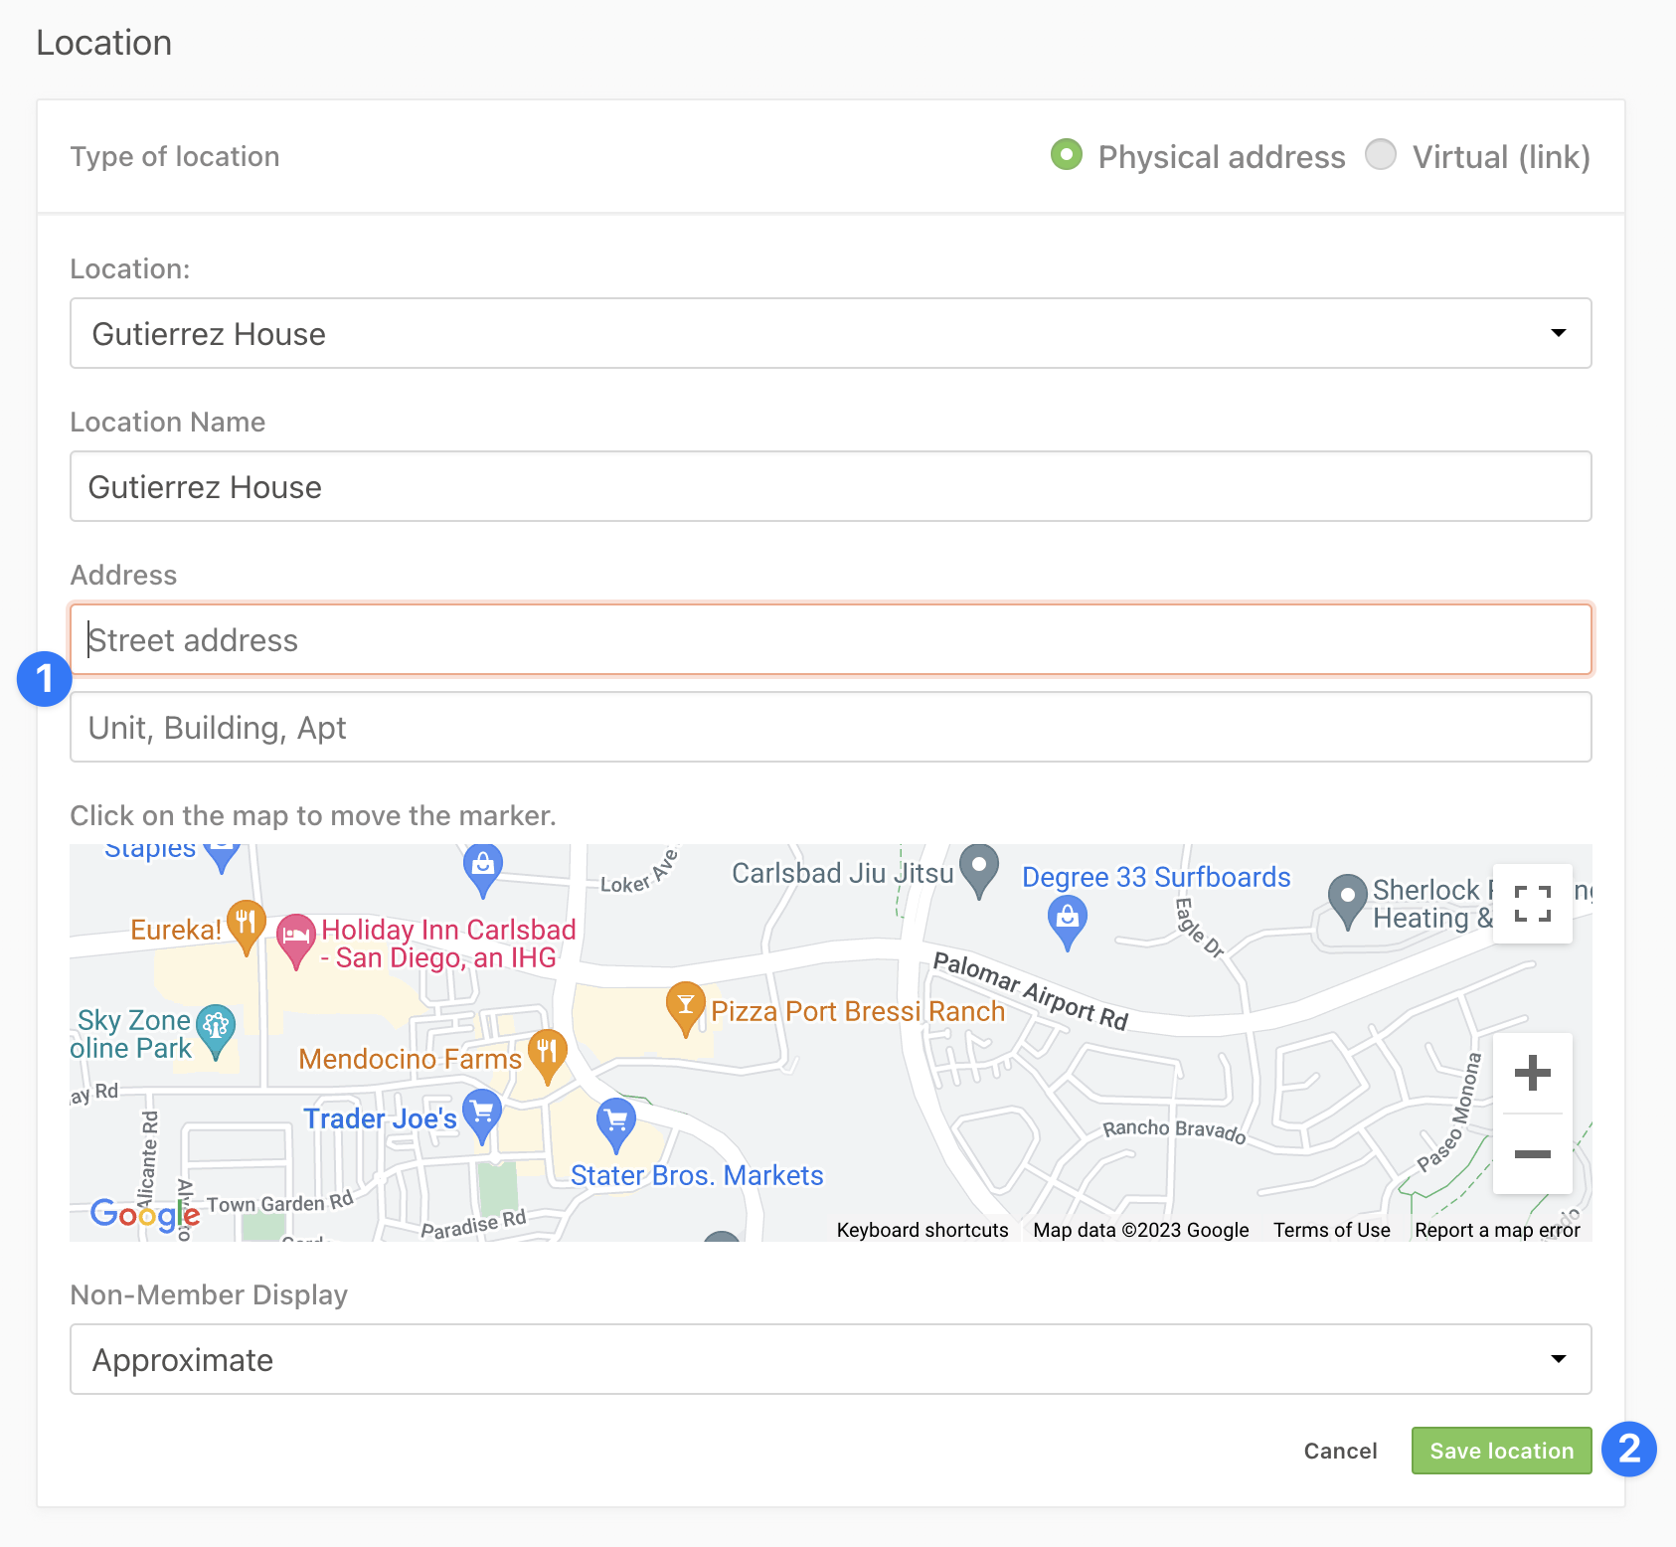Click Report a map error link
The width and height of the screenshot is (1676, 1547).
click(x=1497, y=1230)
